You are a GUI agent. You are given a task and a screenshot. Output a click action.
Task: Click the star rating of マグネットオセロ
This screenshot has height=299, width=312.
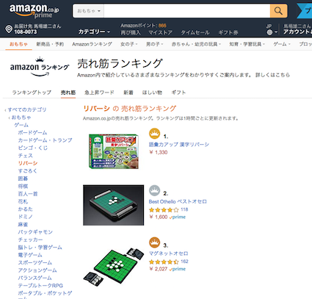(x=164, y=262)
